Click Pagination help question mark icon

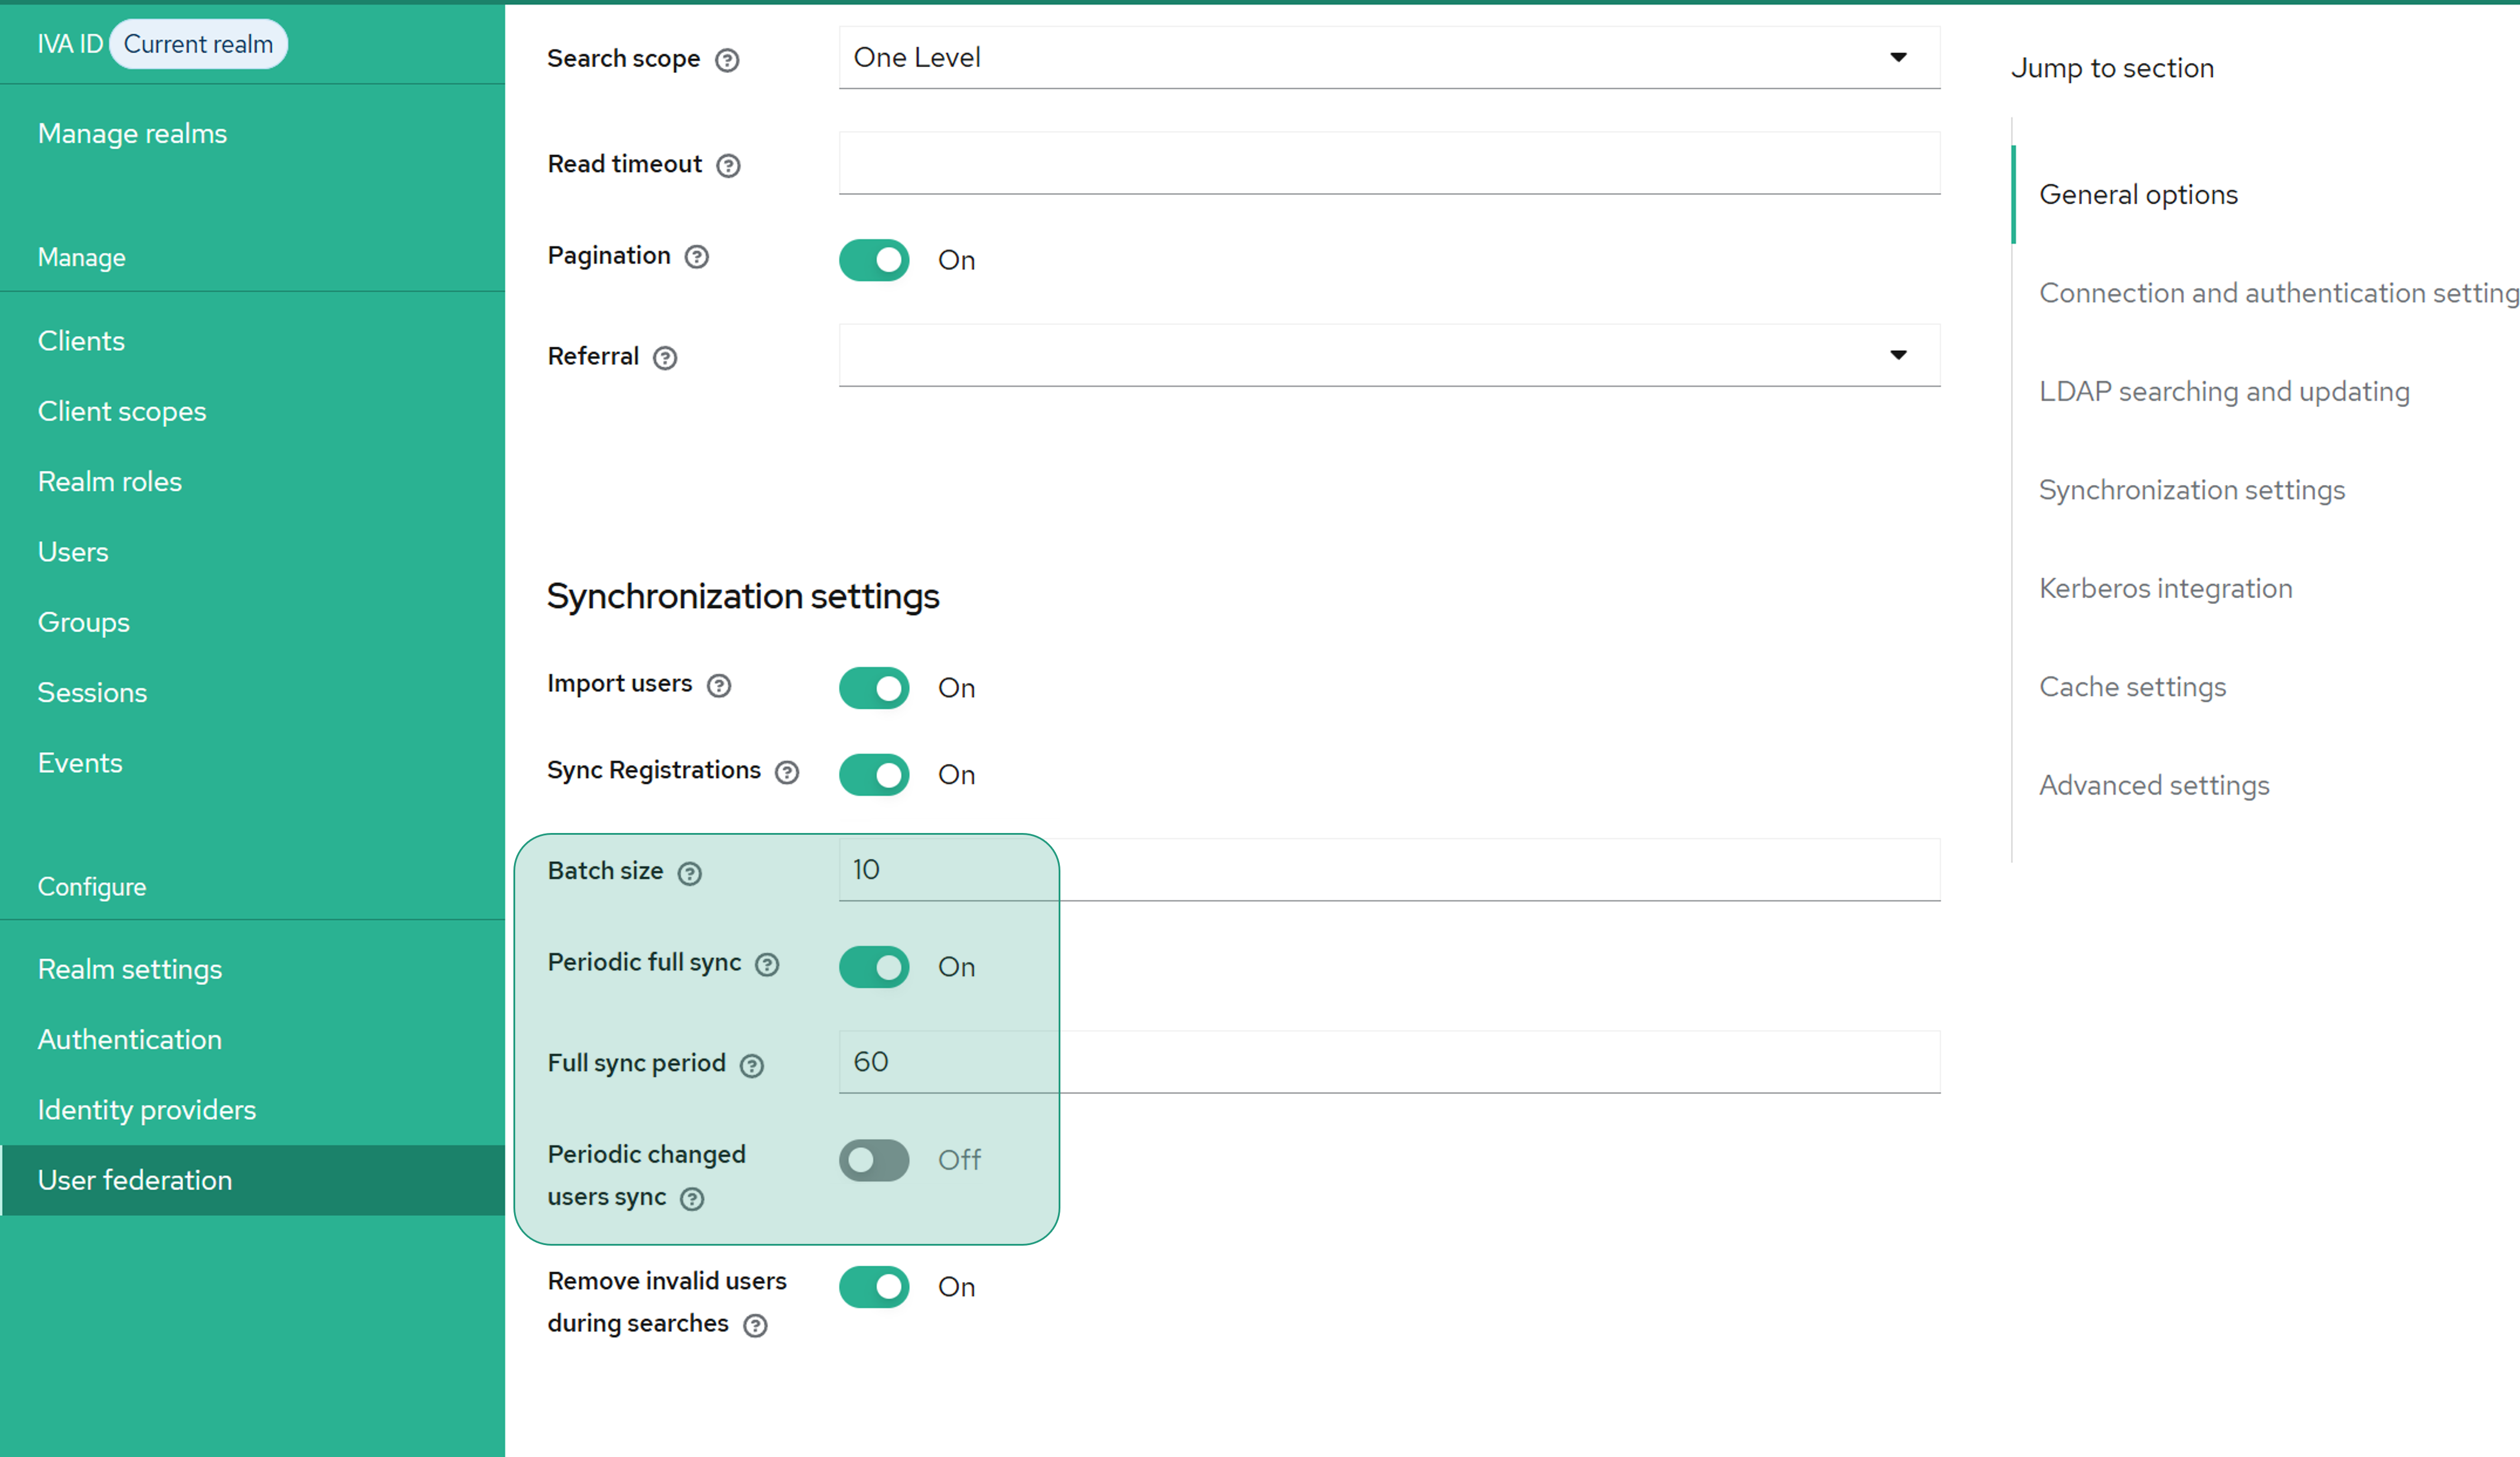696,257
